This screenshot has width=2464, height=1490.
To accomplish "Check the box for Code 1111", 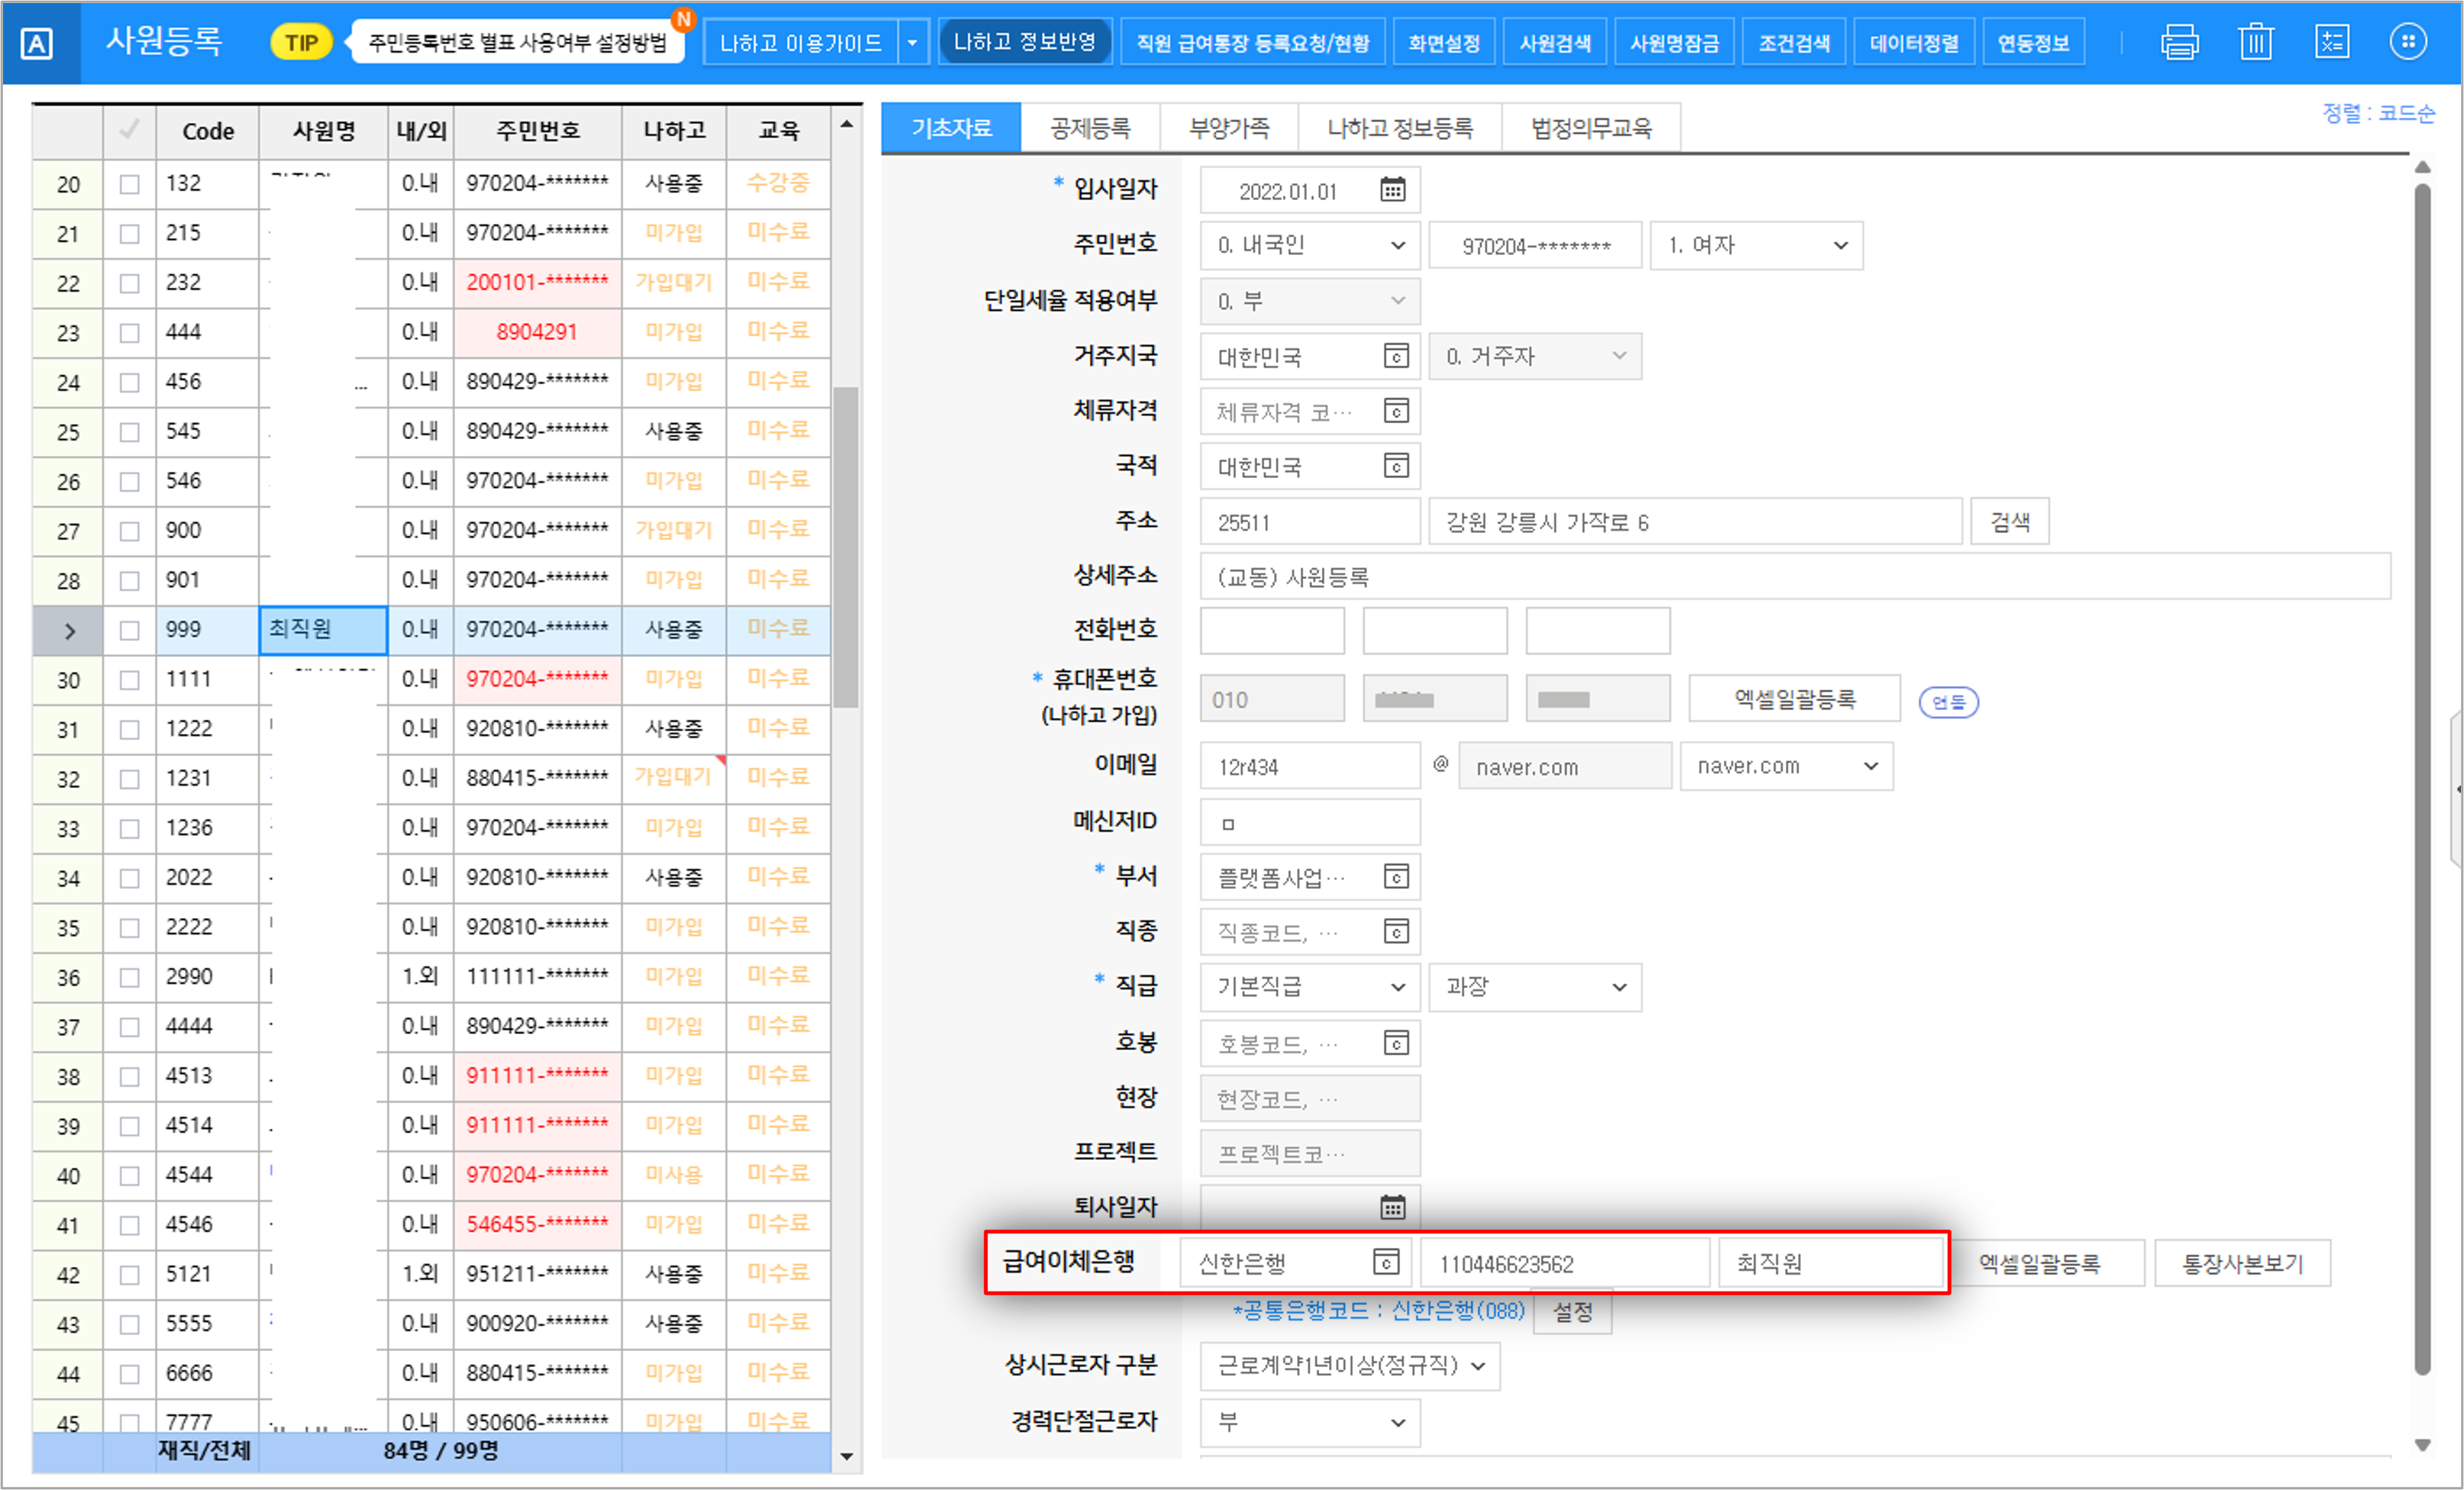I will [129, 680].
